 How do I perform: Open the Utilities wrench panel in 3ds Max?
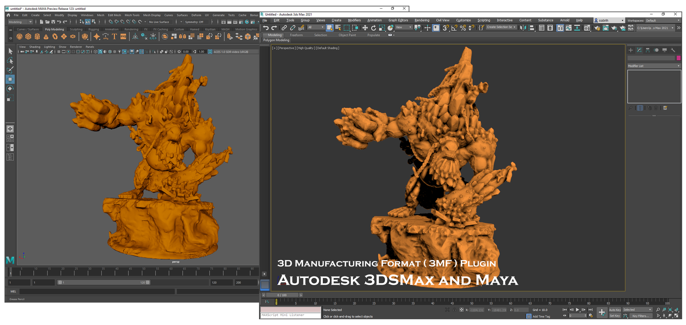click(673, 50)
